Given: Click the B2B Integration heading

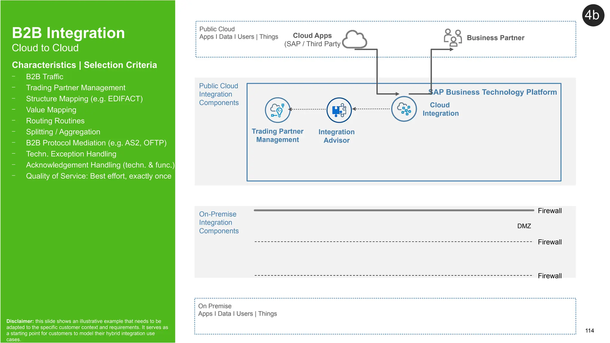Looking at the screenshot, I should pyautogui.click(x=68, y=33).
